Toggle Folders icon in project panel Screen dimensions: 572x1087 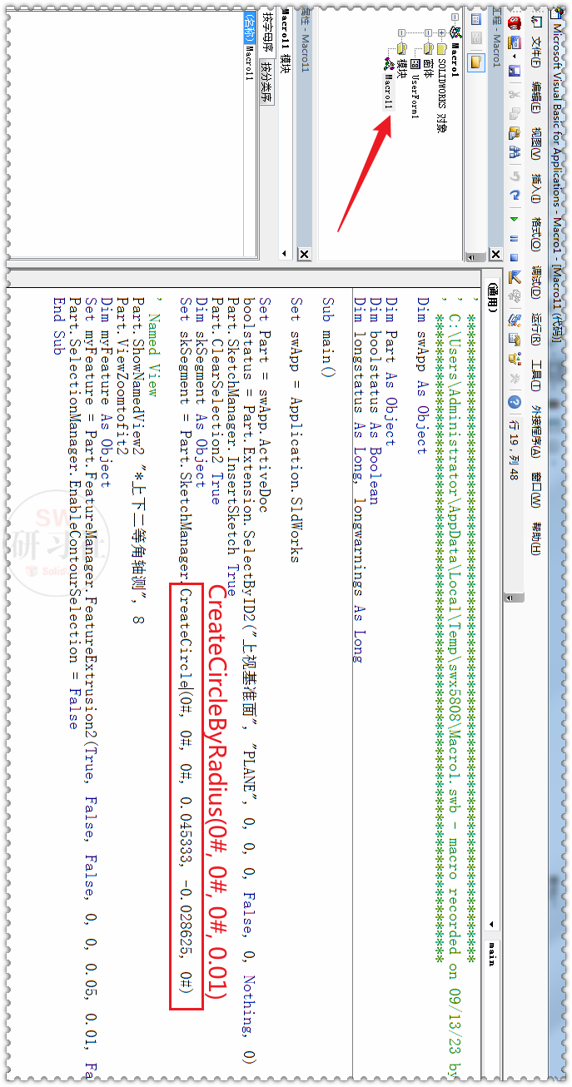[475, 62]
